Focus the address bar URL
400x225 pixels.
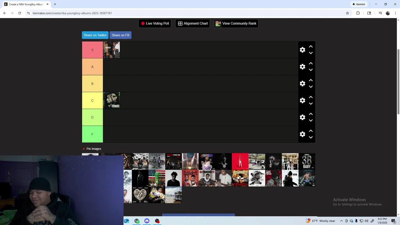(x=72, y=13)
